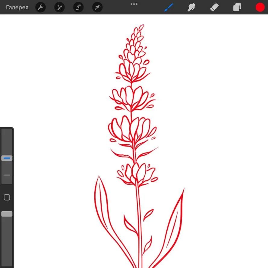
Task: Activate the Transform arrow tool
Action: (97, 7)
